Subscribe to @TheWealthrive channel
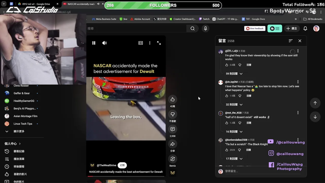325x183 pixels. (x=122, y=165)
